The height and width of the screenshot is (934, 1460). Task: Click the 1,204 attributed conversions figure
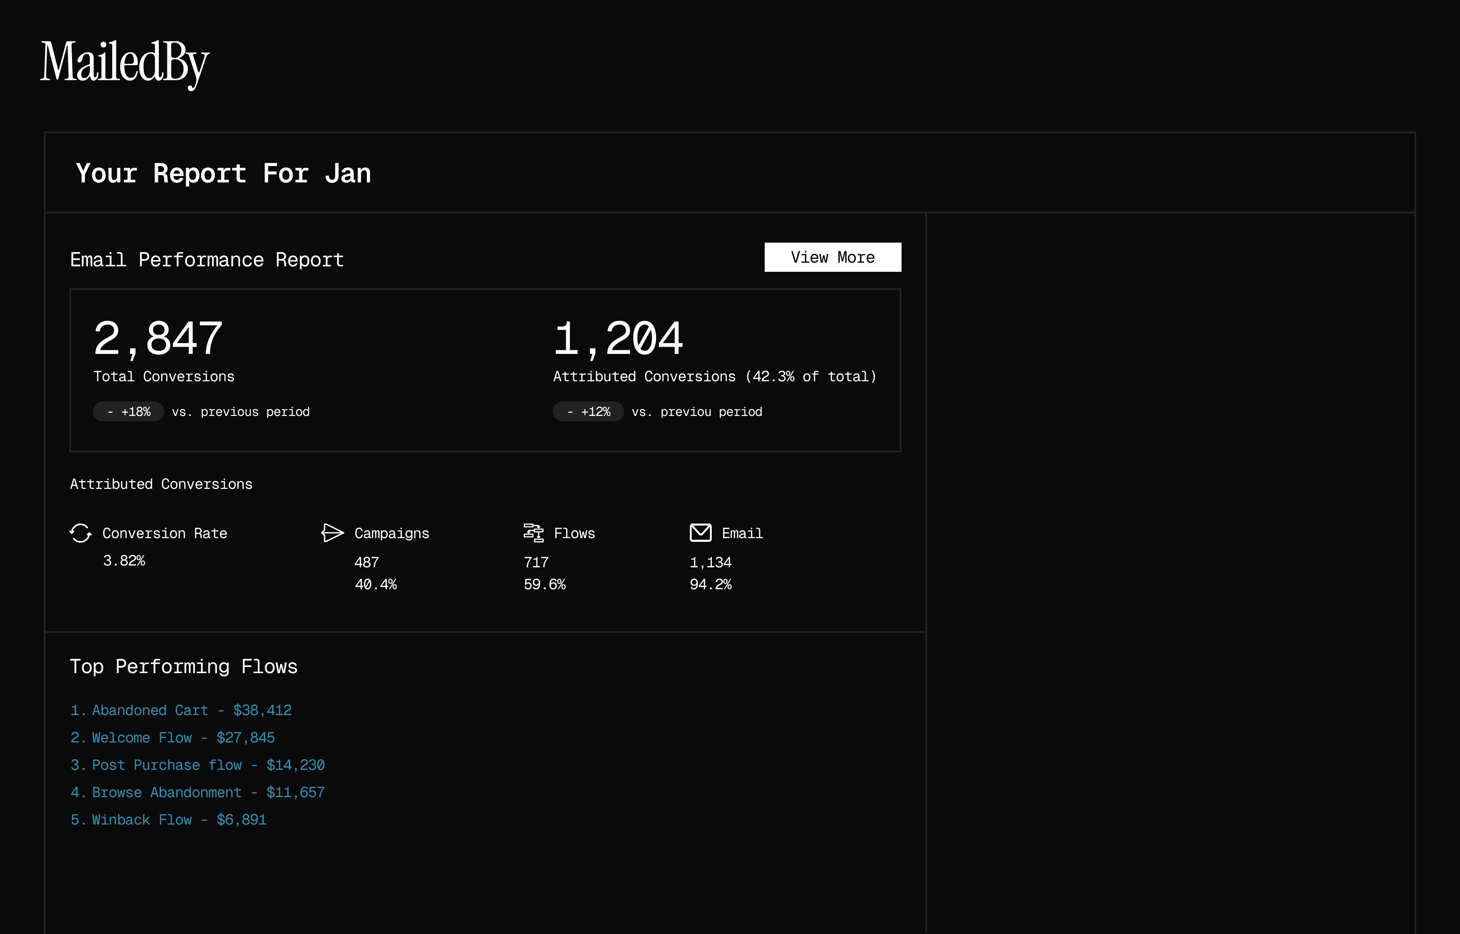pyautogui.click(x=618, y=338)
